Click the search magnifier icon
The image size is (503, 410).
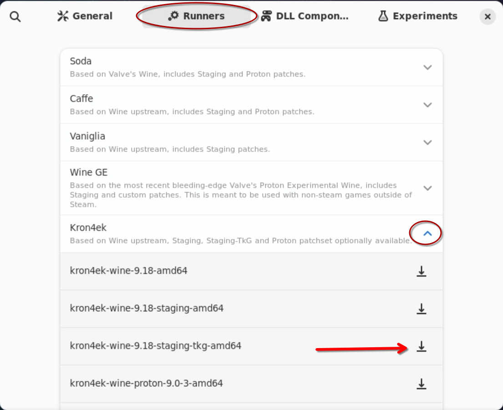[x=15, y=17]
